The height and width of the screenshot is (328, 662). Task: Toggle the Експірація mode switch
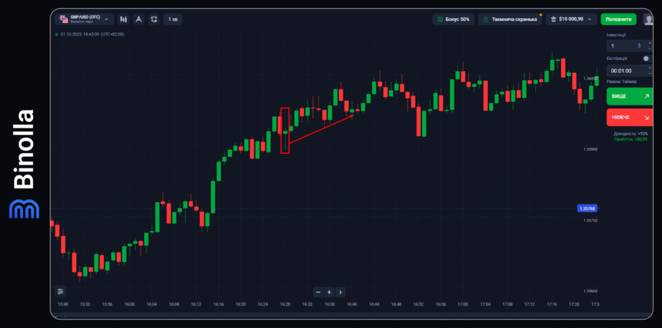coord(646,58)
